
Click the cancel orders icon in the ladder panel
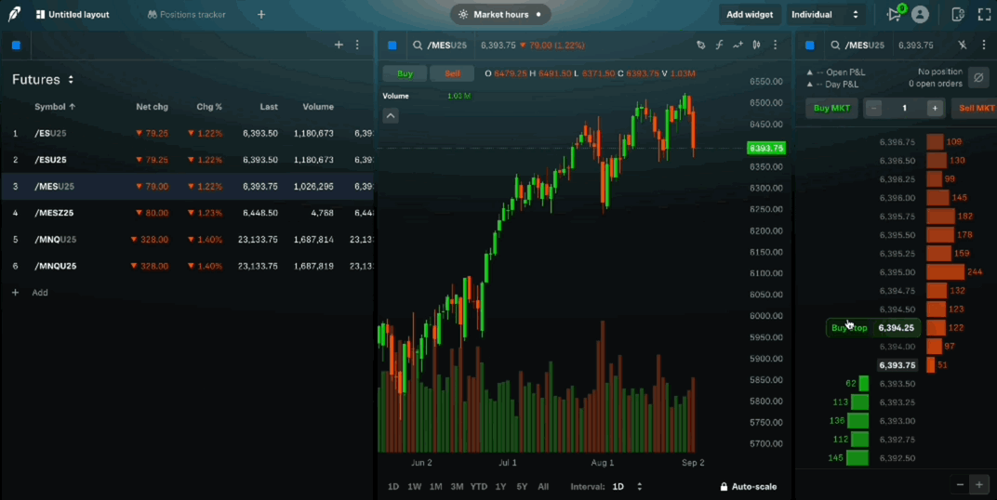point(977,77)
